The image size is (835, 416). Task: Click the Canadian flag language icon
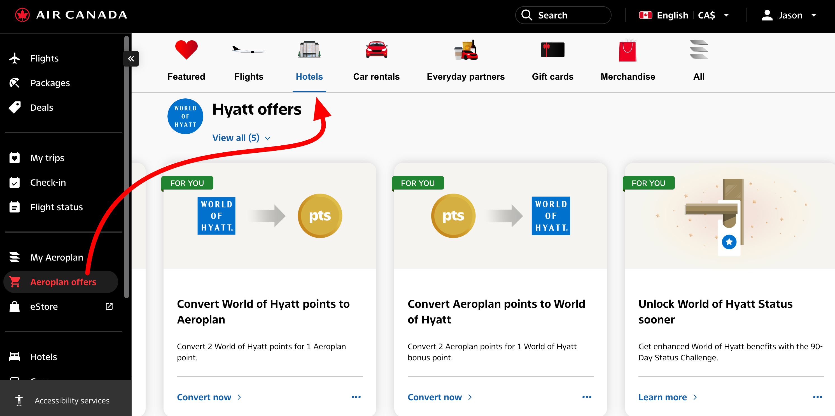[645, 15]
